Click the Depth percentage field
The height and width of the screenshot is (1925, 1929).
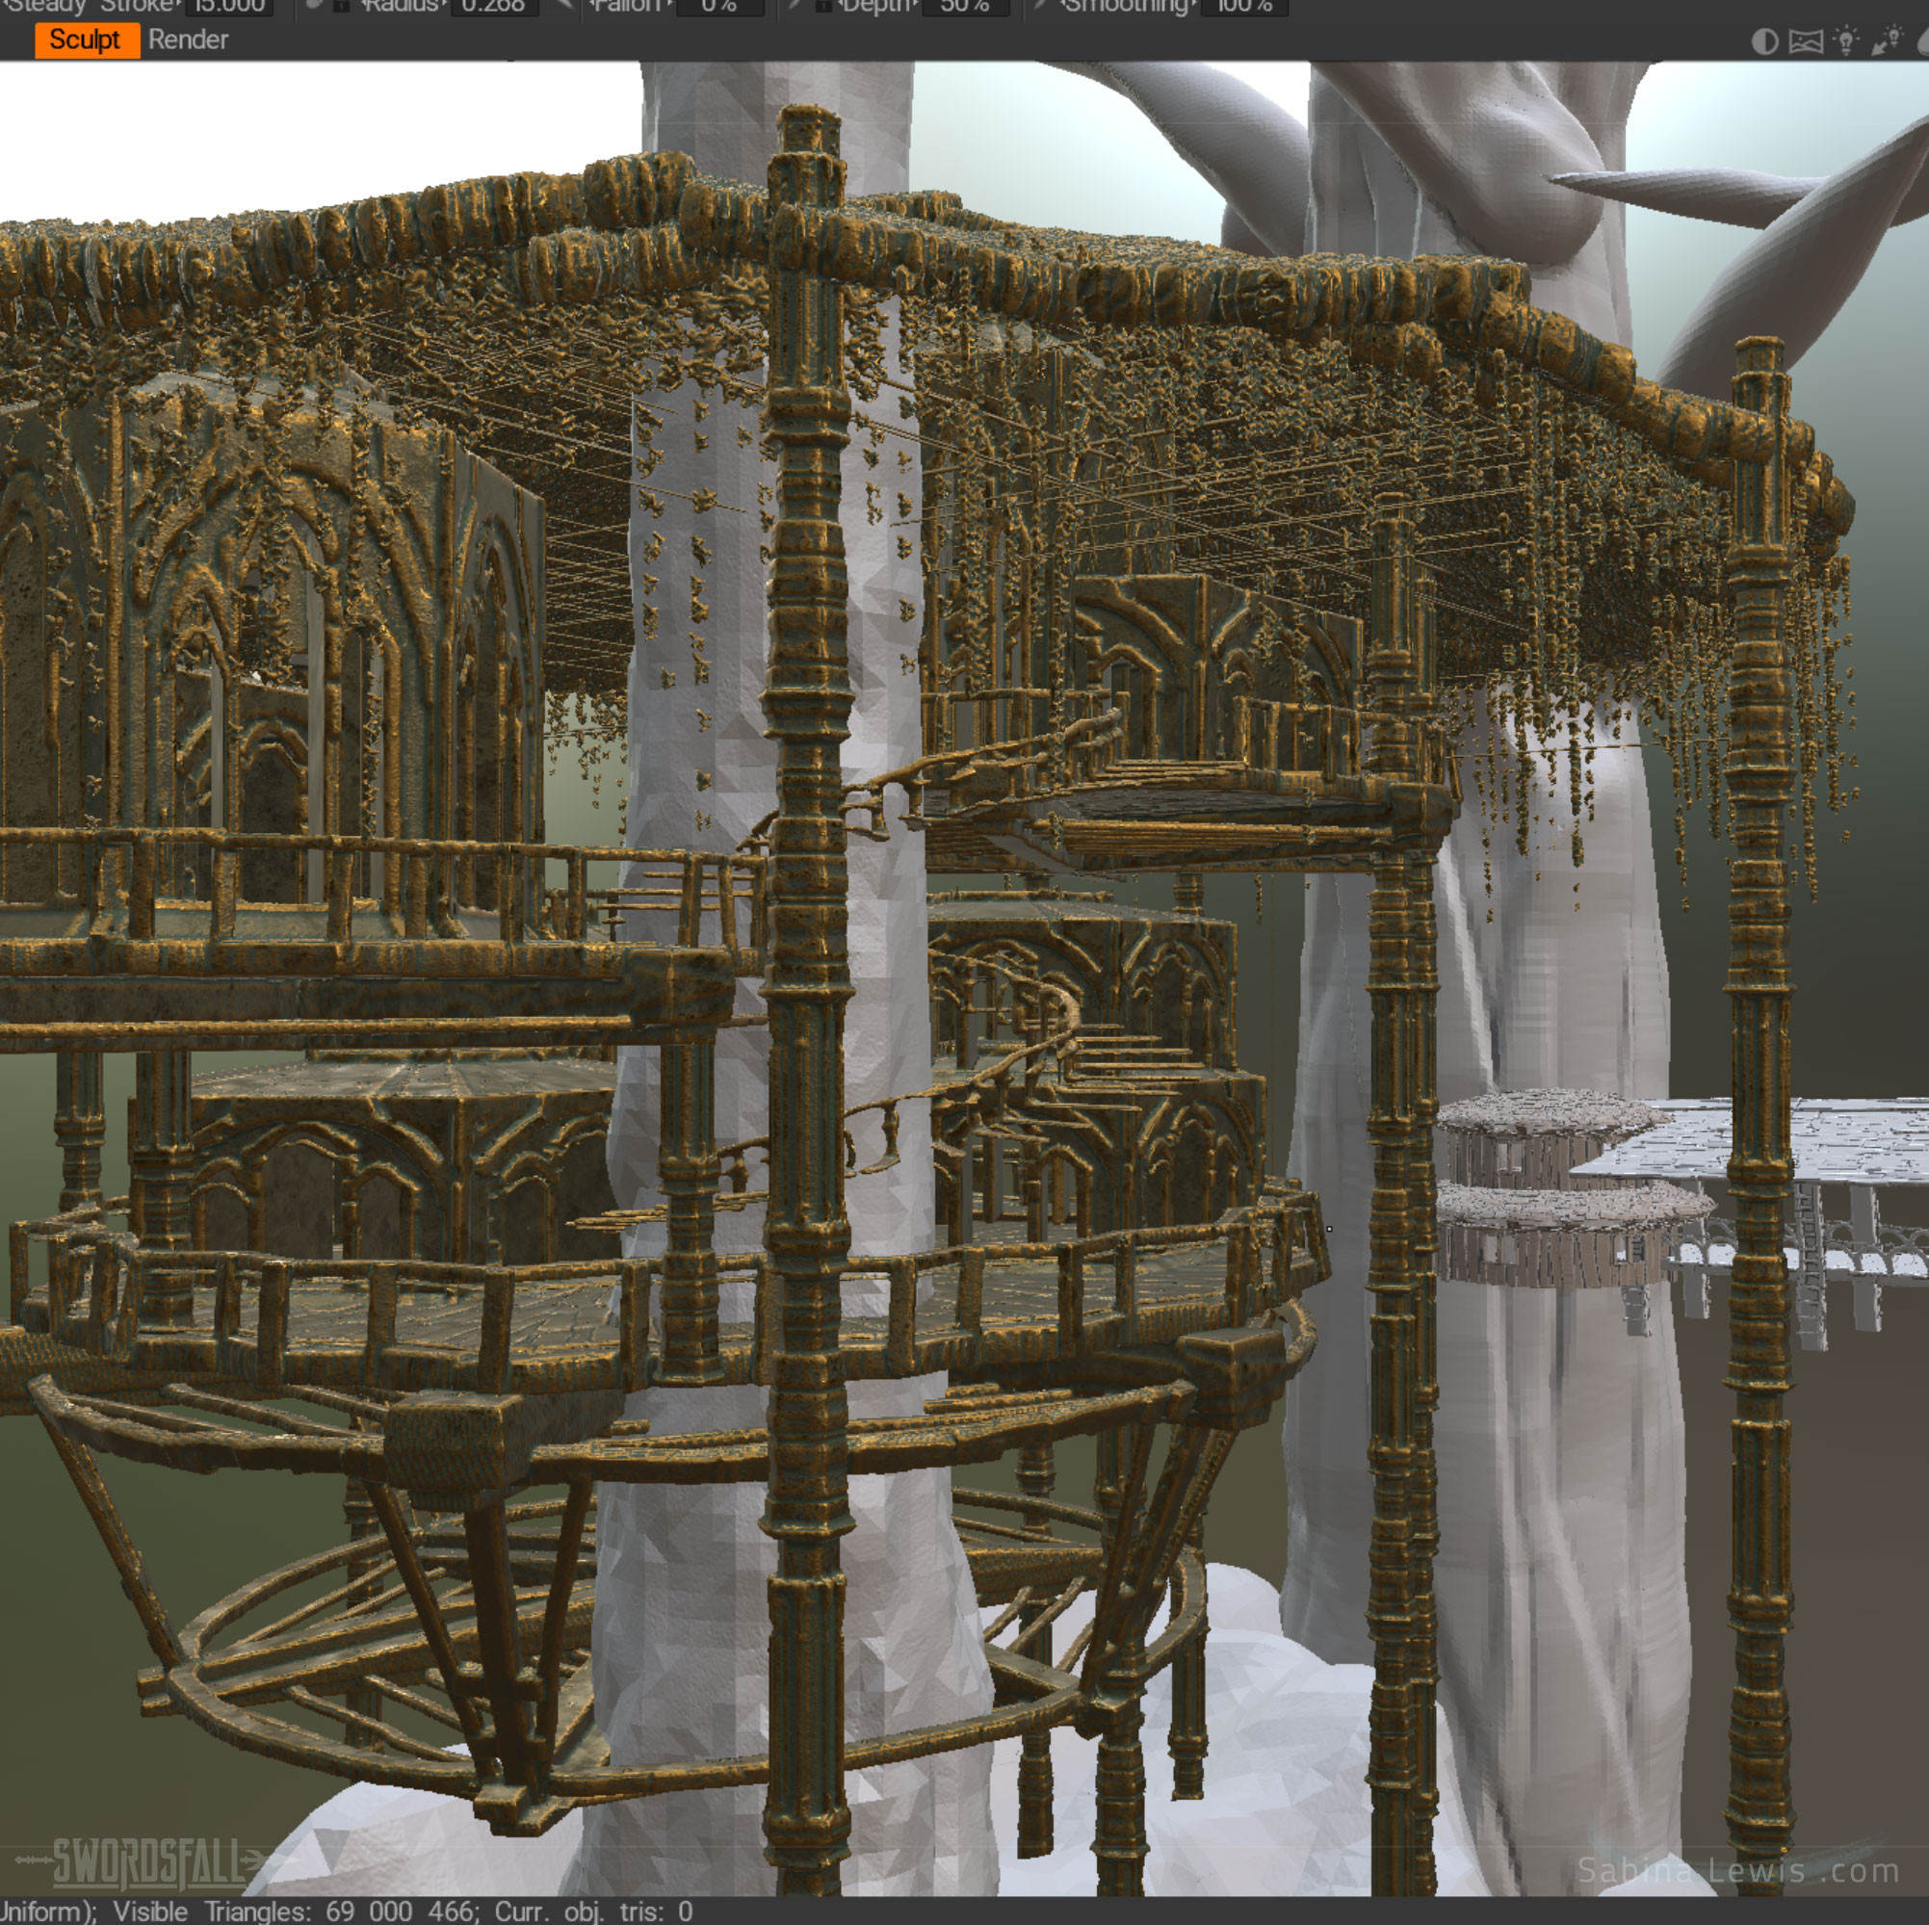pyautogui.click(x=965, y=6)
